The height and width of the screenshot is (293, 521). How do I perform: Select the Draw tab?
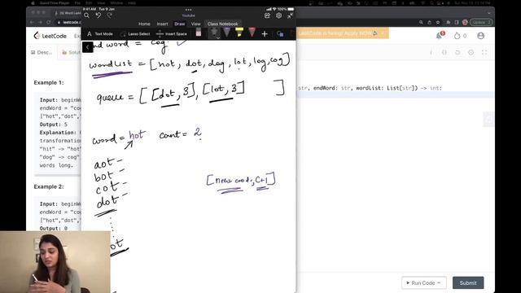[x=180, y=24]
